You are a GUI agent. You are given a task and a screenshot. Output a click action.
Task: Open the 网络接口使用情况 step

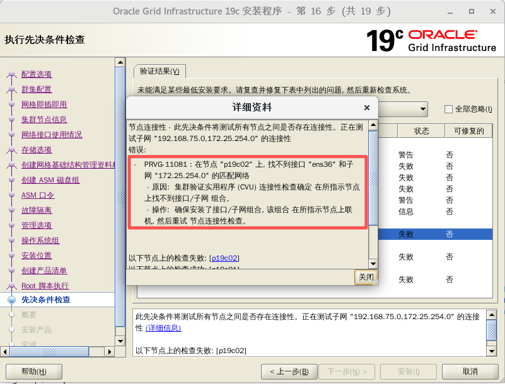(52, 135)
